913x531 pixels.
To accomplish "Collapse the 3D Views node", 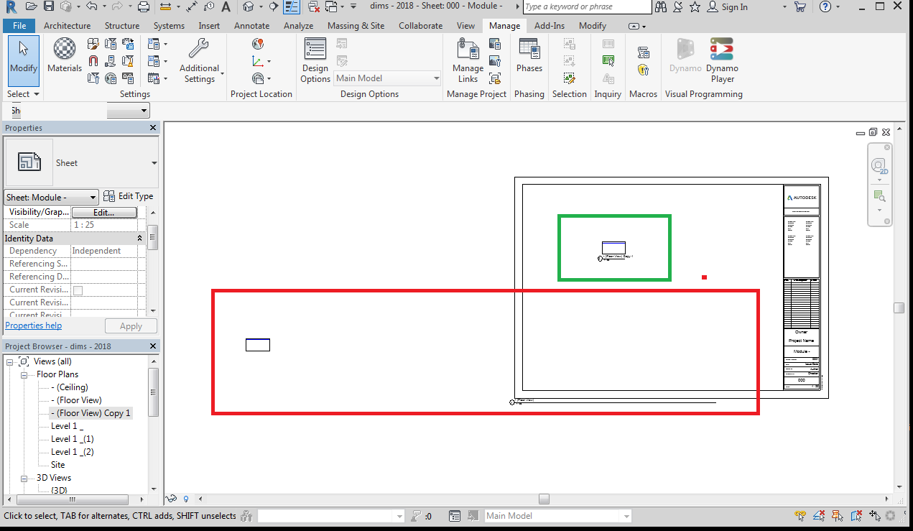I will pos(23,478).
